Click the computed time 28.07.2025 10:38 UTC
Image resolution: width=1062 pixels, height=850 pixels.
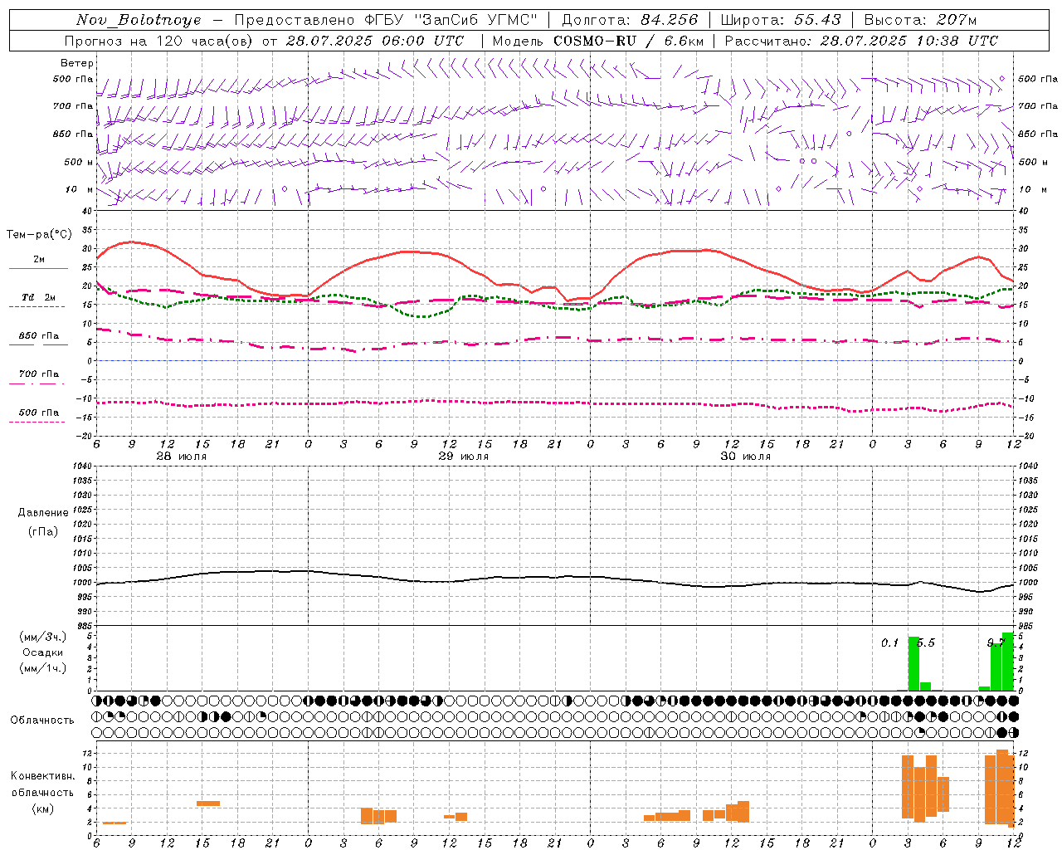[x=909, y=41]
